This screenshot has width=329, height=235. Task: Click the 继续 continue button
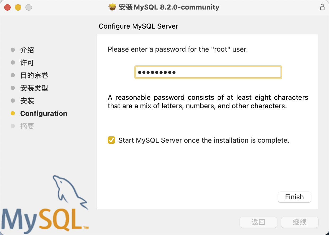click(300, 222)
